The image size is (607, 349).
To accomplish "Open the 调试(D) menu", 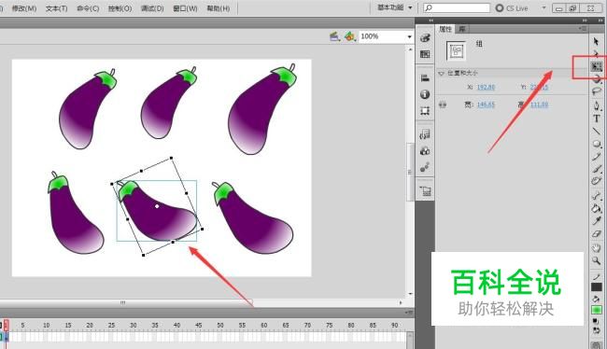I will (x=152, y=8).
